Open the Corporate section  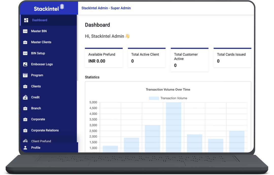[38, 119]
